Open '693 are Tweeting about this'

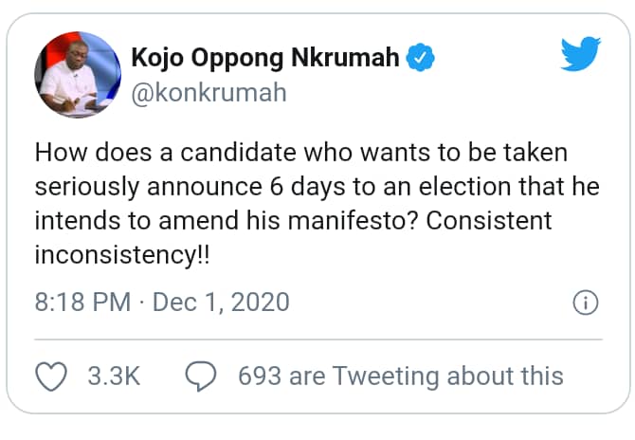401,376
